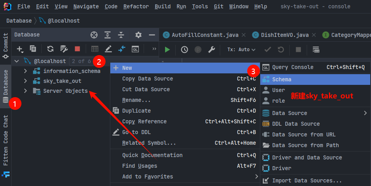Select the information_schema tree item
Screen dimensions: 371x186
click(x=72, y=71)
